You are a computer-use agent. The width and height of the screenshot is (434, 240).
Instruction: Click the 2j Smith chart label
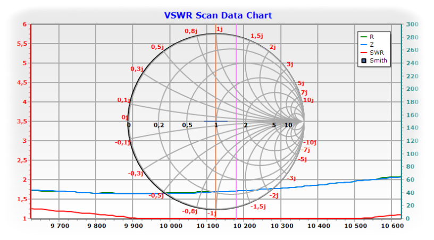pyautogui.click(x=273, y=47)
